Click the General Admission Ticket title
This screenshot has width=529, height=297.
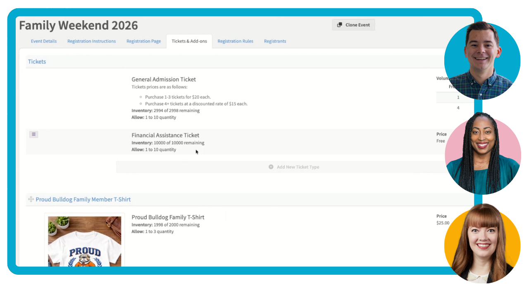click(x=164, y=79)
